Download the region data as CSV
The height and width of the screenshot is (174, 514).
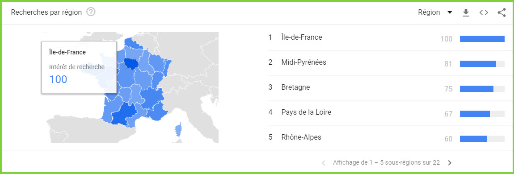[465, 12]
